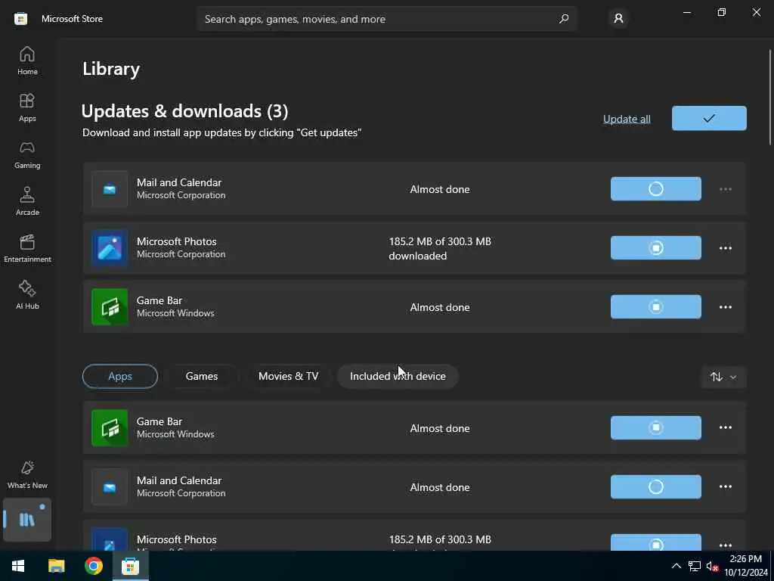Open the network icon in system tray
Image resolution: width=774 pixels, height=581 pixels.
tap(695, 566)
